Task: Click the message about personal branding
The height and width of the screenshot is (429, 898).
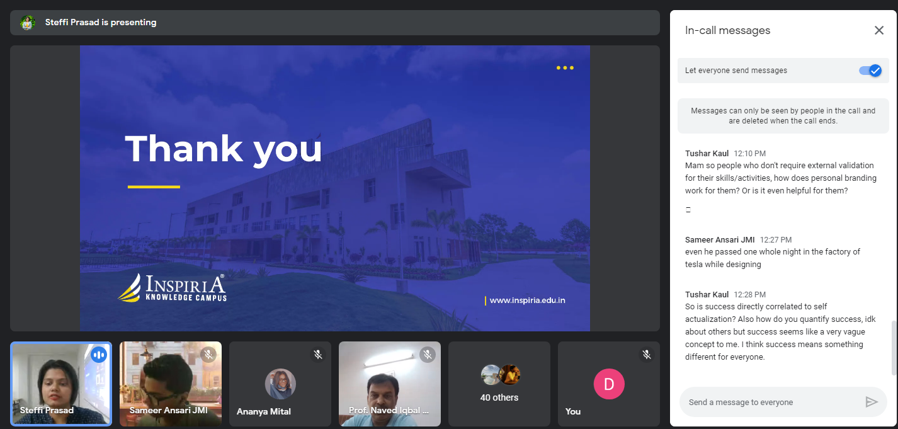Action: tap(781, 178)
